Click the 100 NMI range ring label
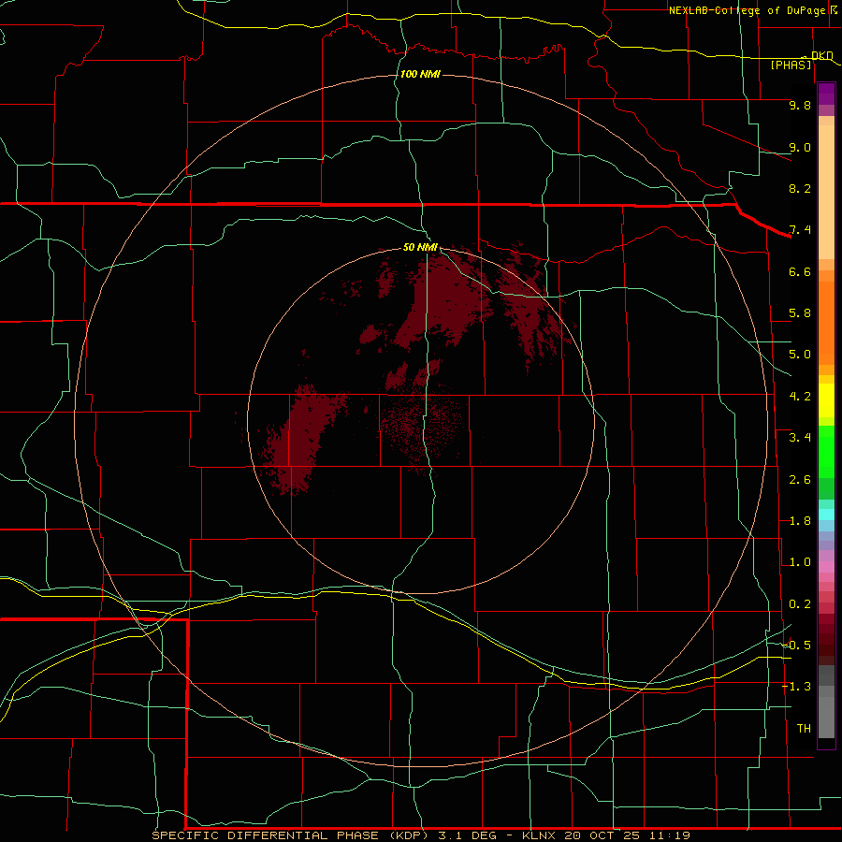Image resolution: width=842 pixels, height=842 pixels. pos(420,74)
